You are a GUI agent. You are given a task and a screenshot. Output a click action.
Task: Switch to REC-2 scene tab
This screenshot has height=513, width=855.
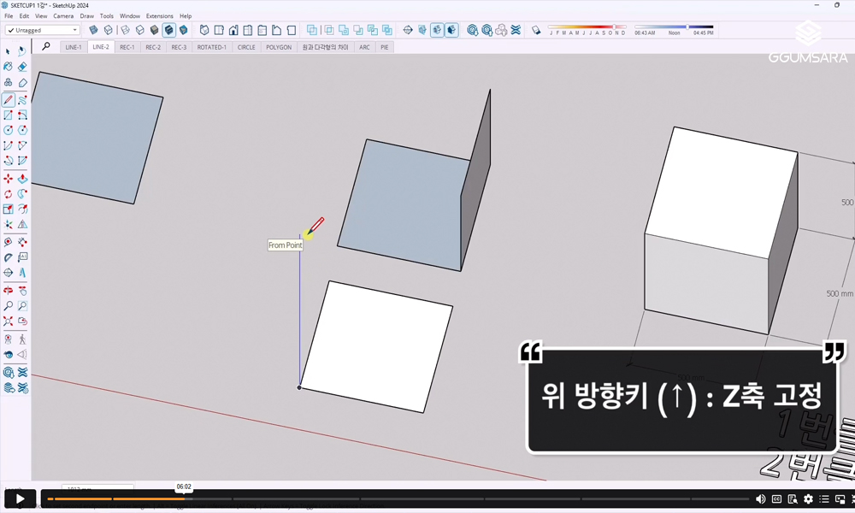(x=153, y=47)
